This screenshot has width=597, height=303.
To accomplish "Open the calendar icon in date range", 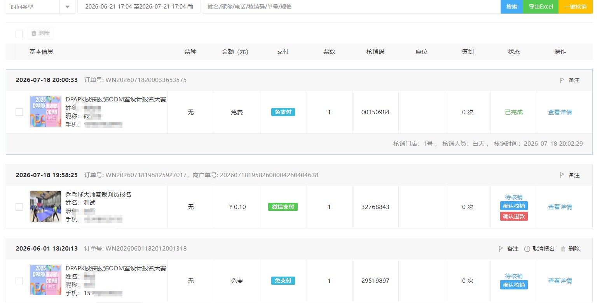I will pos(190,7).
